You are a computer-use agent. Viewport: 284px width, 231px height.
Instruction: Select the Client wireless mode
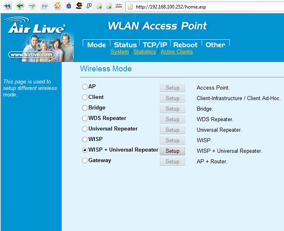[x=85, y=97]
